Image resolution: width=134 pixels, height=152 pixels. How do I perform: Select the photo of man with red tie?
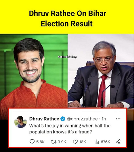[101, 71]
